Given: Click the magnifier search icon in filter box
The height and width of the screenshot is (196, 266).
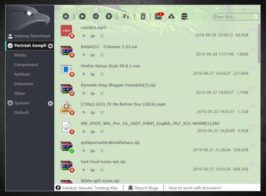Looking at the screenshot, I should pos(256,17).
